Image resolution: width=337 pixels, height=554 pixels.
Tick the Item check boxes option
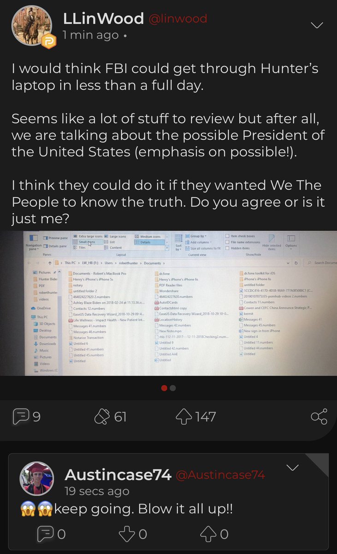click(x=242, y=236)
